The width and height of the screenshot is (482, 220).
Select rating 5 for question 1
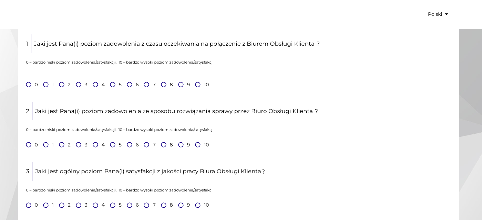[x=113, y=85]
